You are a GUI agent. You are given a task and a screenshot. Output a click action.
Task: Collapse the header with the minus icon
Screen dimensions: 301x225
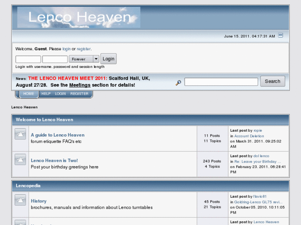point(280,36)
